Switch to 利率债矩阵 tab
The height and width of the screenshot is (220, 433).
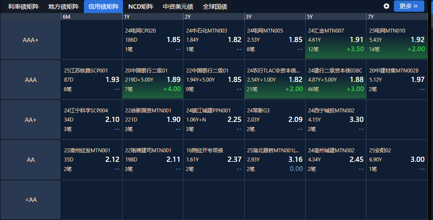click(23, 7)
